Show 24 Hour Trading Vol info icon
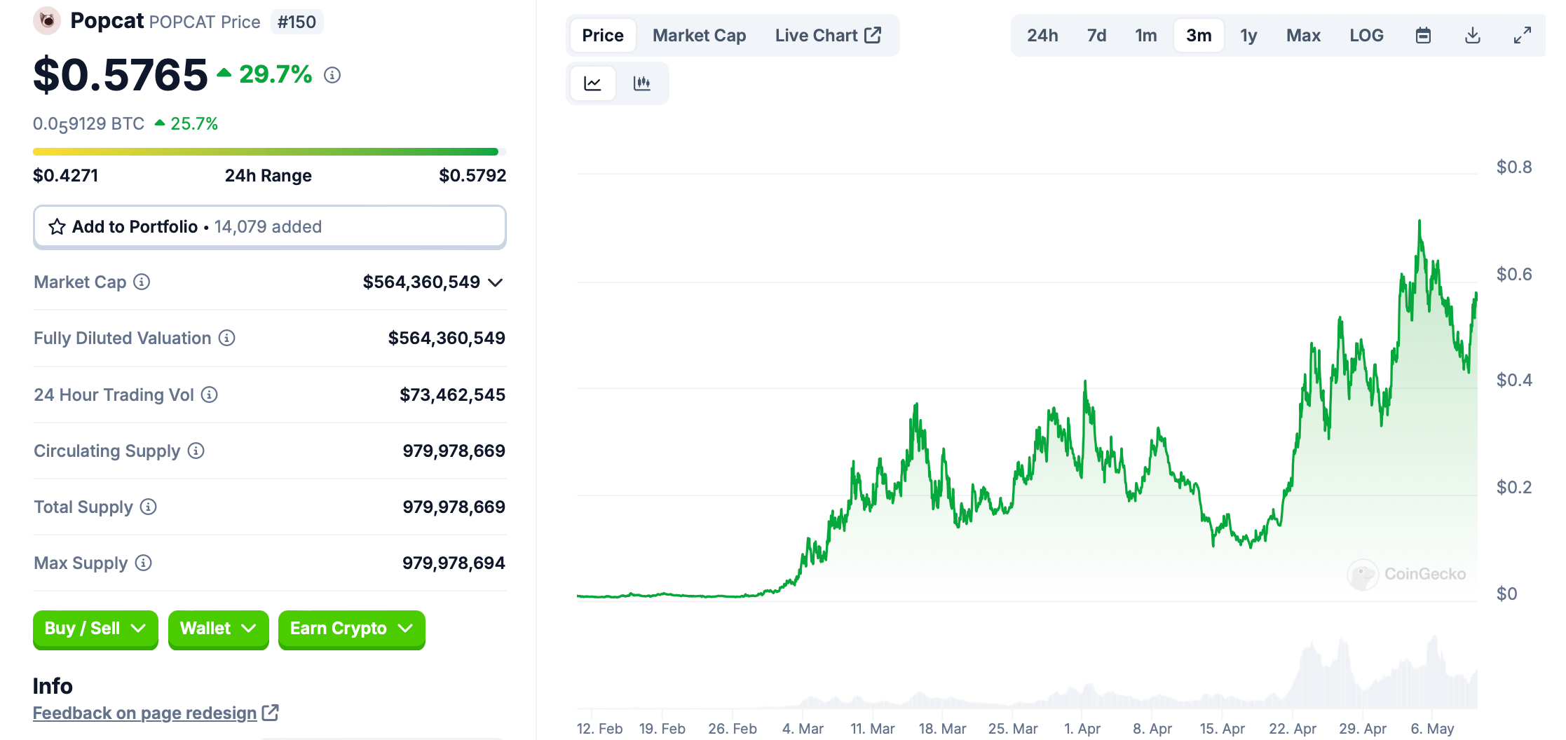The height and width of the screenshot is (740, 1566). coord(209,395)
